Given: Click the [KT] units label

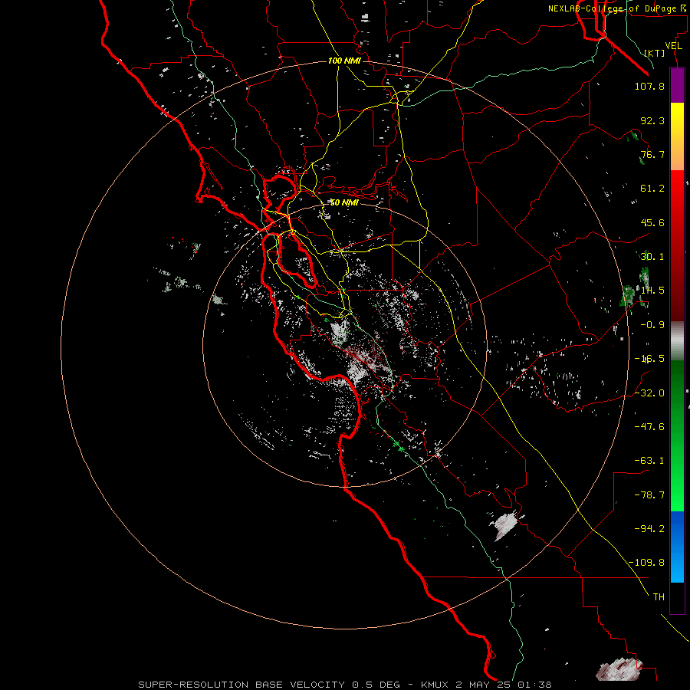Looking at the screenshot, I should coord(655,53).
